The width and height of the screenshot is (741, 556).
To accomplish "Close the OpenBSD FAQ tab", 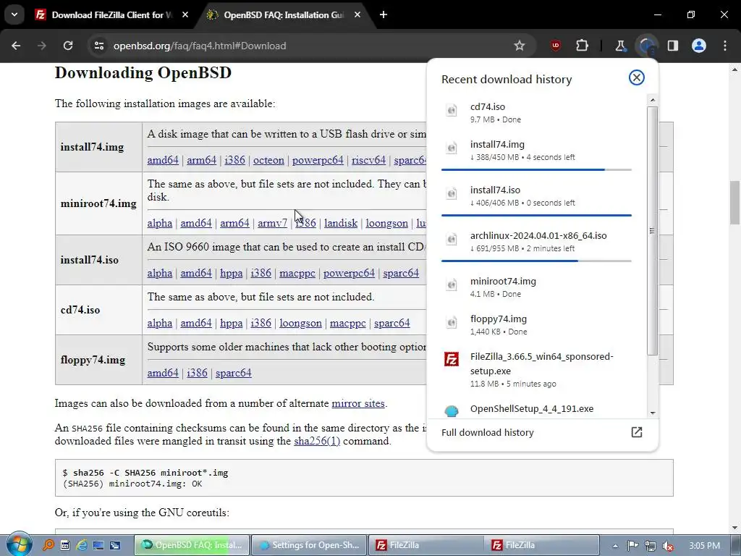I will pos(357,14).
